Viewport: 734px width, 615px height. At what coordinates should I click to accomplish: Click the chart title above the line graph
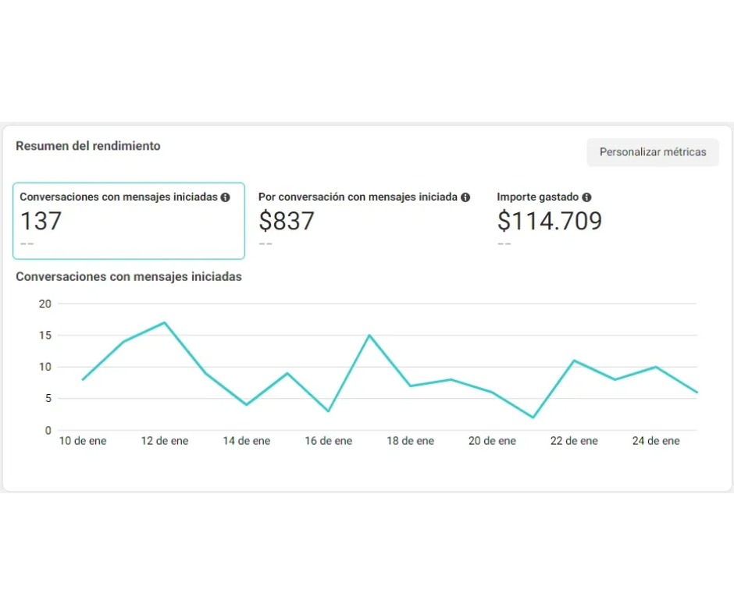click(129, 276)
